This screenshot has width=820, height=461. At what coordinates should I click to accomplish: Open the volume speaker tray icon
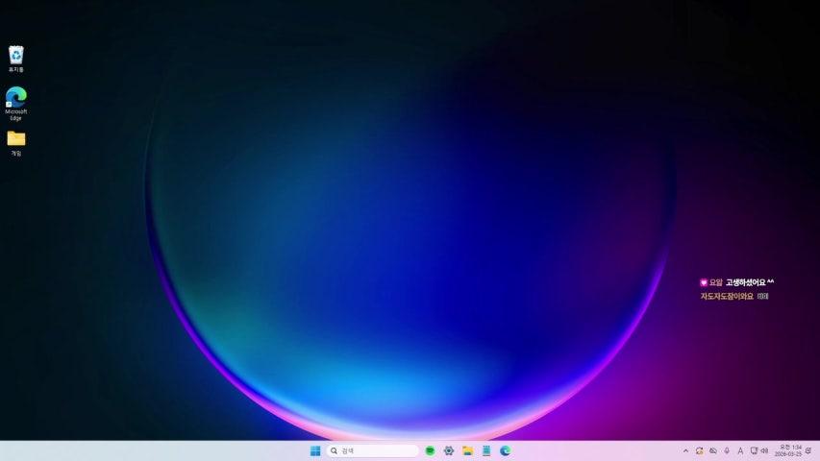click(x=764, y=450)
